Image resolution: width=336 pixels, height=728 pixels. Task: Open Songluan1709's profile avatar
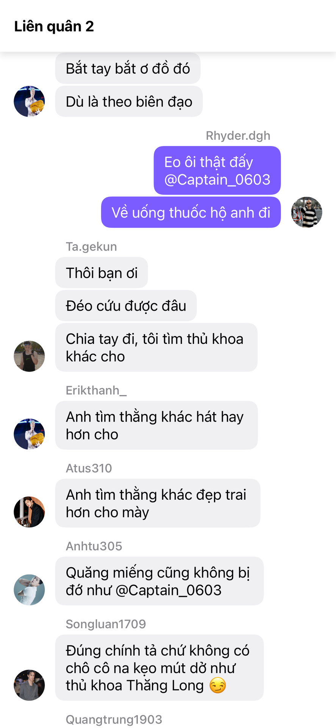29,685
